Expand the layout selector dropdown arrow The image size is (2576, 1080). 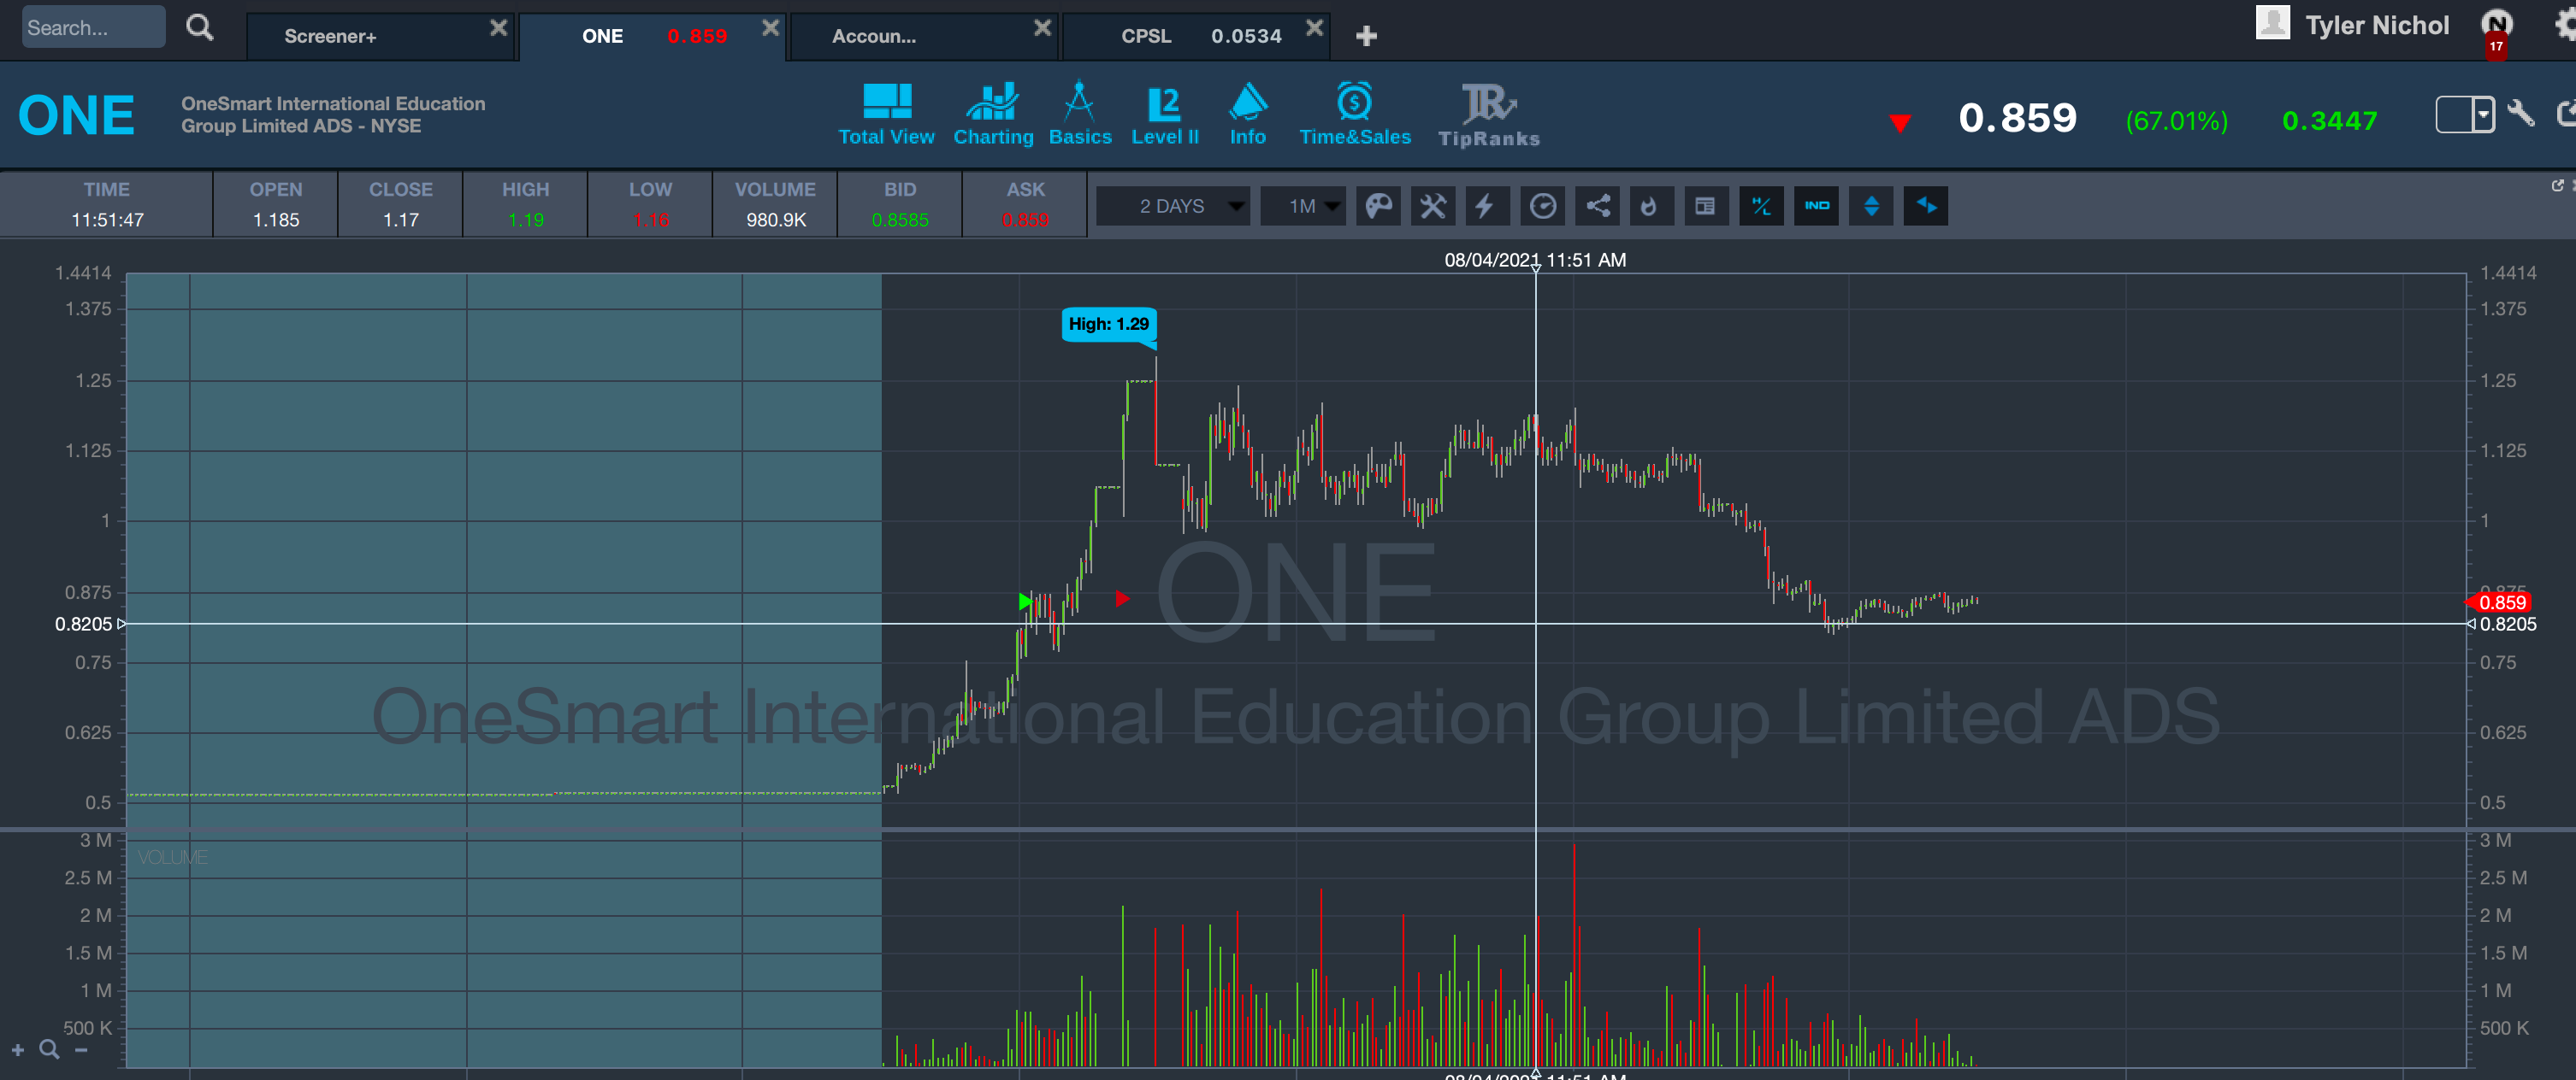tap(2482, 114)
